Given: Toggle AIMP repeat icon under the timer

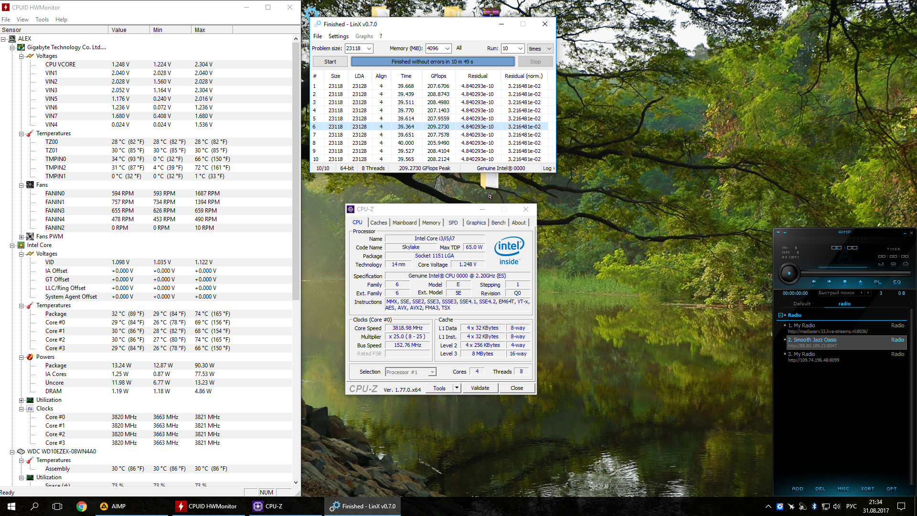Looking at the screenshot, I should tap(906, 264).
